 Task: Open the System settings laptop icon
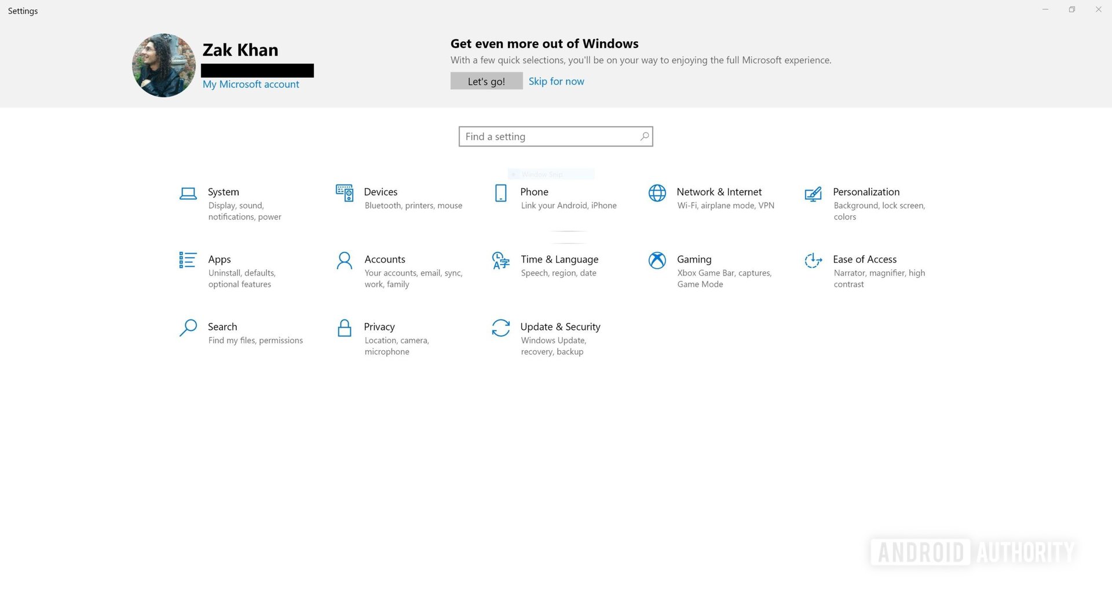click(x=188, y=193)
